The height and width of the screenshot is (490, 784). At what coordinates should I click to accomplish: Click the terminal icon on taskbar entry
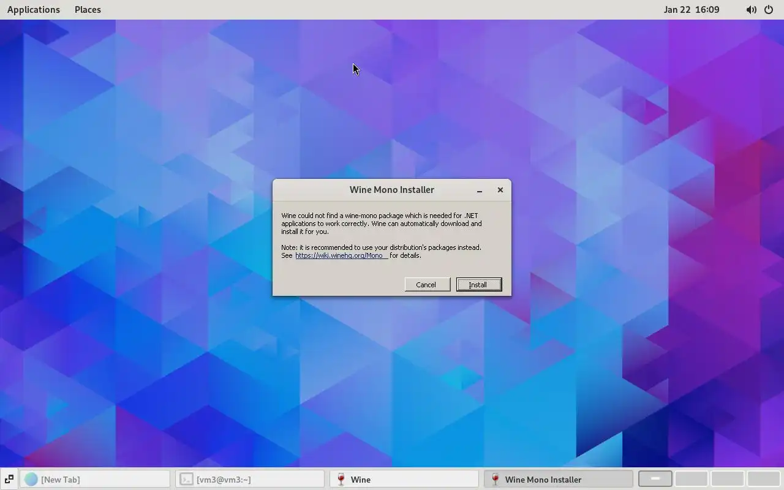(187, 479)
